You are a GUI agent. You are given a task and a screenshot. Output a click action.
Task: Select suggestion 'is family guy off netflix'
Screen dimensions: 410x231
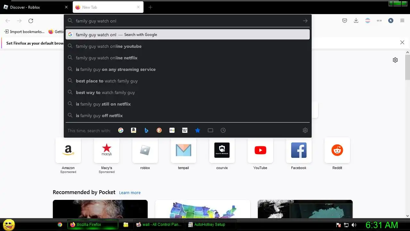pos(188,116)
